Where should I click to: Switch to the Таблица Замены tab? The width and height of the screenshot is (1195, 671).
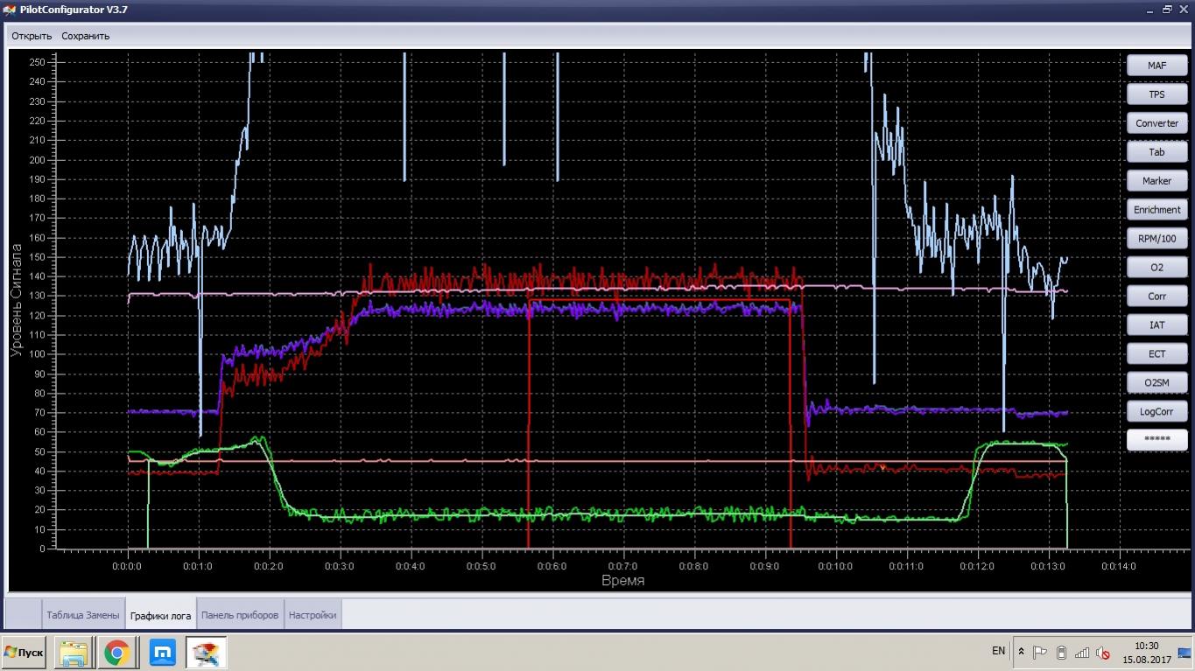tap(82, 615)
